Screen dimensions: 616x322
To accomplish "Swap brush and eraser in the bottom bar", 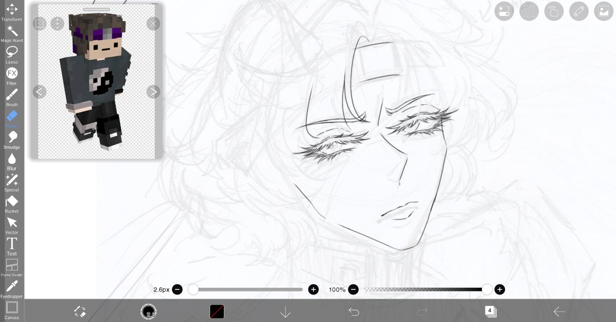I will (x=80, y=311).
